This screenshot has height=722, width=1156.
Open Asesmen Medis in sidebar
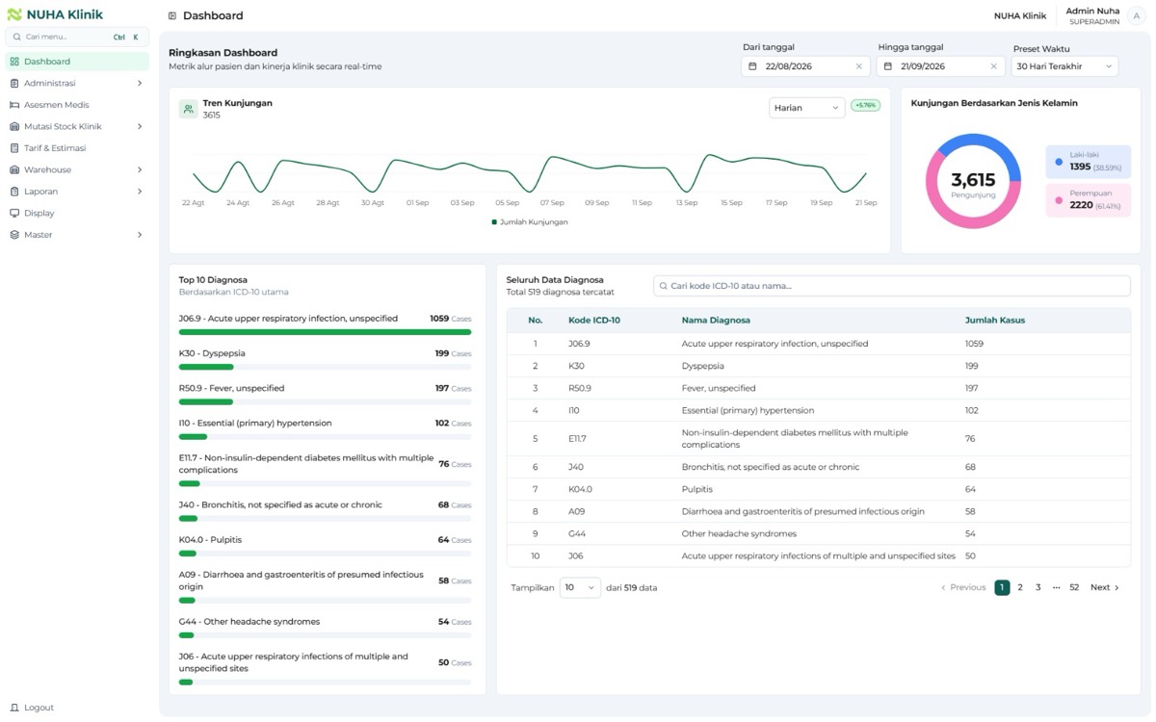coord(77,105)
